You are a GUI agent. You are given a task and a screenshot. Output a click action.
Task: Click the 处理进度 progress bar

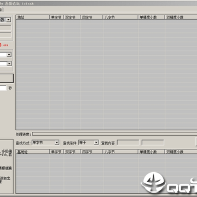click(x=114, y=134)
